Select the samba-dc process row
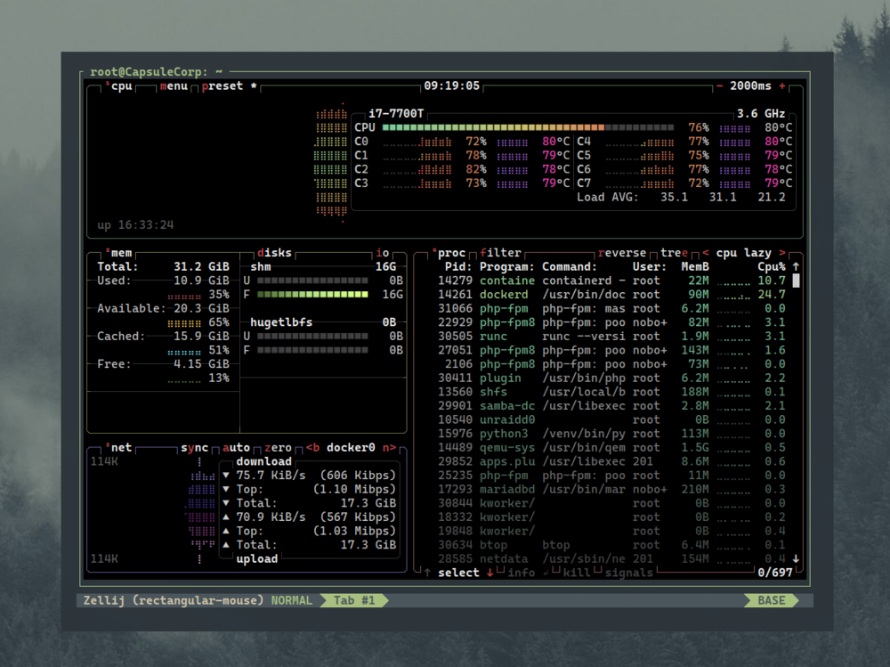The width and height of the screenshot is (890, 667). point(612,406)
